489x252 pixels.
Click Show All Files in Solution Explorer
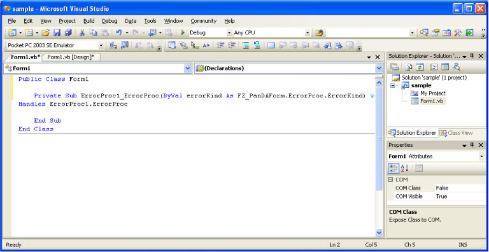409,67
